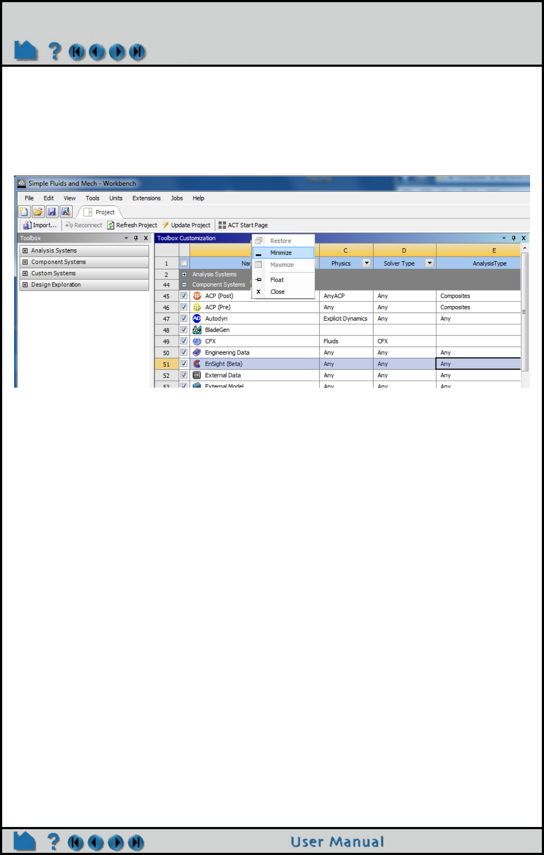This screenshot has width=544, height=855.
Task: Go to first page using footer navigation
Action: (x=76, y=843)
